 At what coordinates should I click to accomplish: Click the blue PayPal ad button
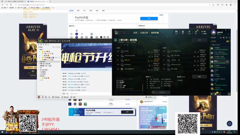coord(149,19)
